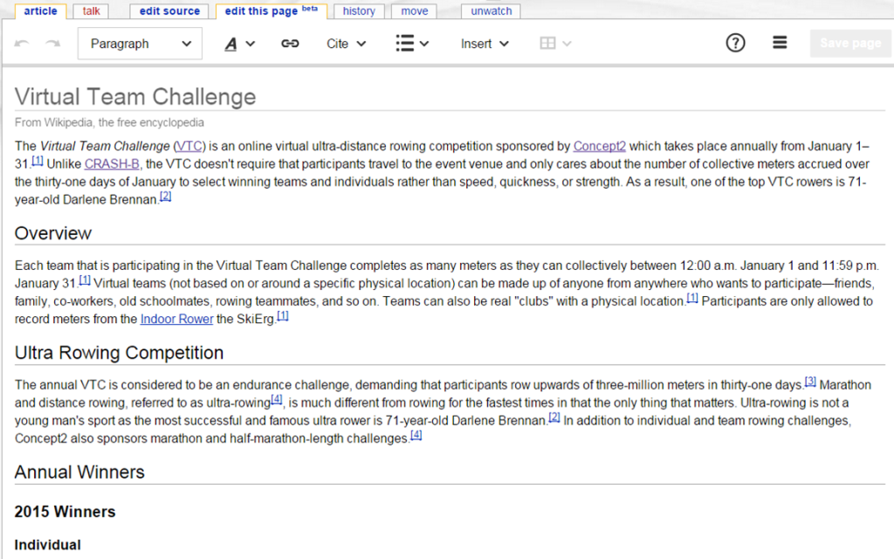Follow the Concept2 link in the intro

[600, 146]
